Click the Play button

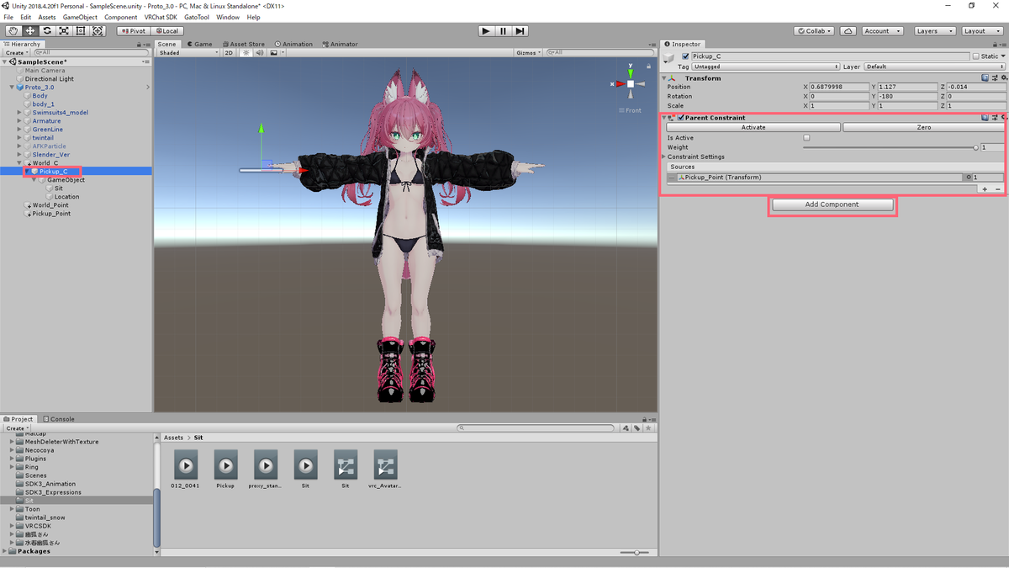click(x=486, y=31)
